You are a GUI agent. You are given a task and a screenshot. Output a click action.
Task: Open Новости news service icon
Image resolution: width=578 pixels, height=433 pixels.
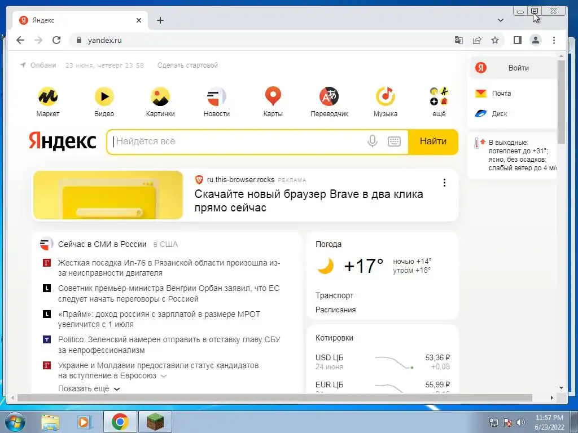(216, 96)
